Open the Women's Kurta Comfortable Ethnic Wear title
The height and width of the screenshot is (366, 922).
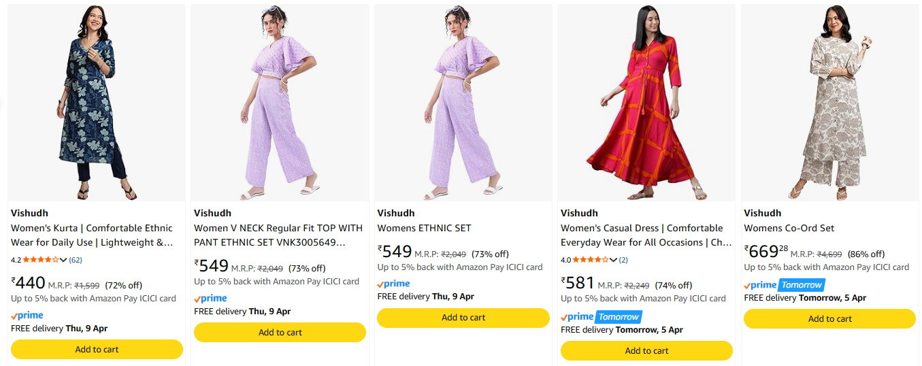coord(92,235)
